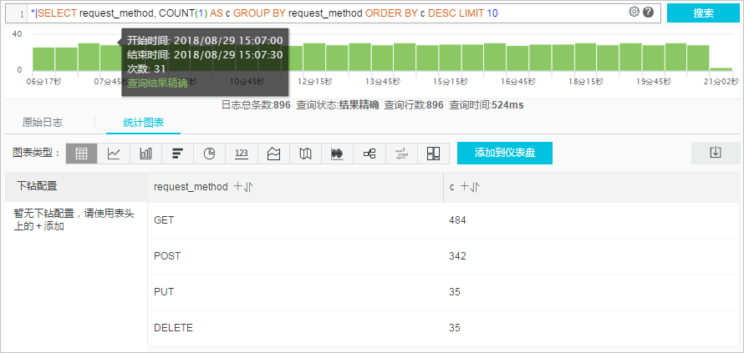This screenshot has height=353, width=744.
Task: Click the 16分45秒 axis label
Action: 518,82
